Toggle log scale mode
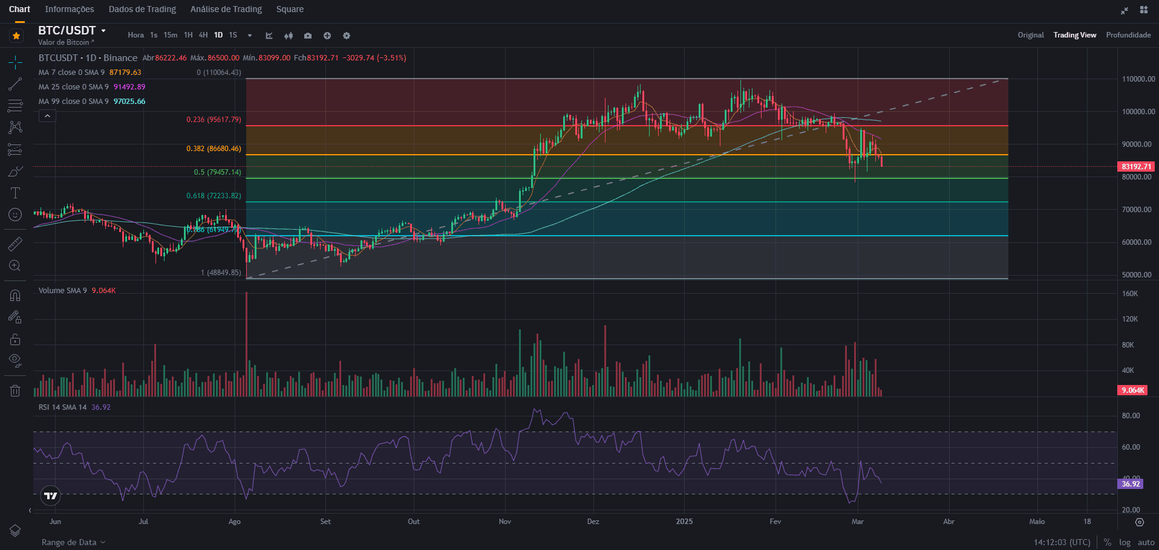This screenshot has width=1159, height=550. [x=1125, y=542]
